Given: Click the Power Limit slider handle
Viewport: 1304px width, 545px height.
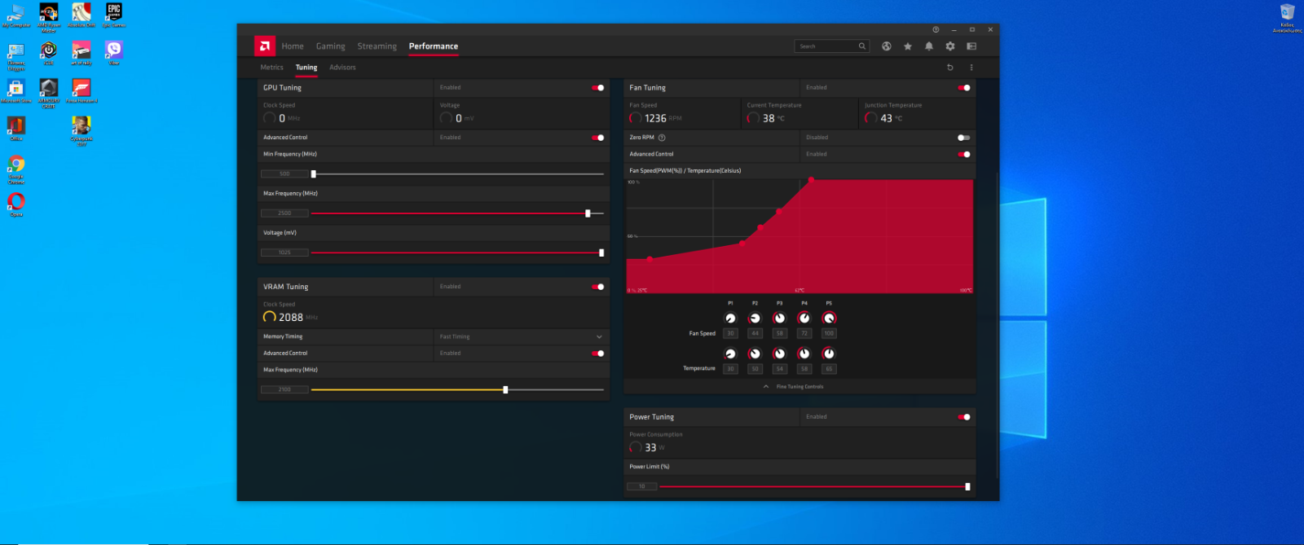Looking at the screenshot, I should click(x=967, y=486).
